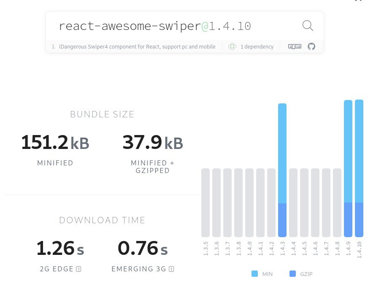Click the dependency tree icon
This screenshot has width=376, height=284.
[x=232, y=46]
